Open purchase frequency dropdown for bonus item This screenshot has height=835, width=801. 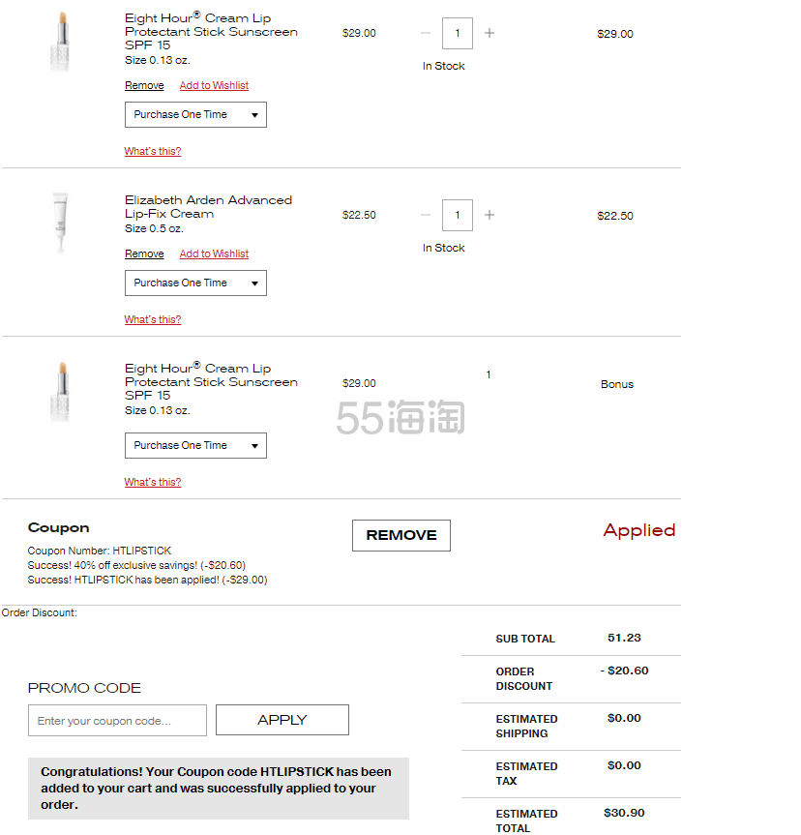195,446
